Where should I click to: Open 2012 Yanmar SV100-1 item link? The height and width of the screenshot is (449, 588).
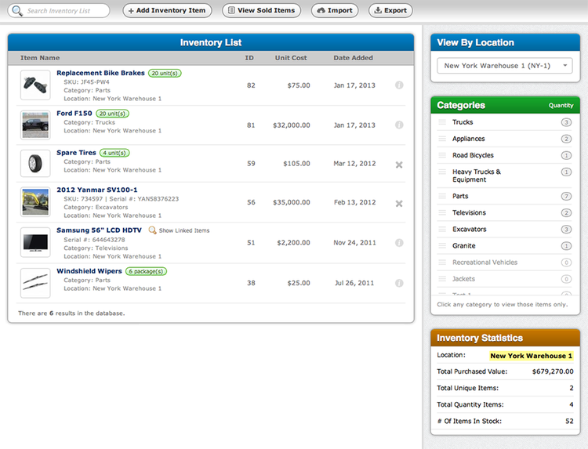coord(97,190)
